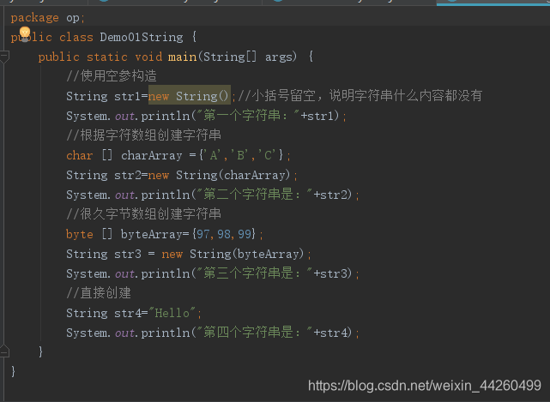
Task: Click 'String[] args' parameter
Action: [x=248, y=57]
